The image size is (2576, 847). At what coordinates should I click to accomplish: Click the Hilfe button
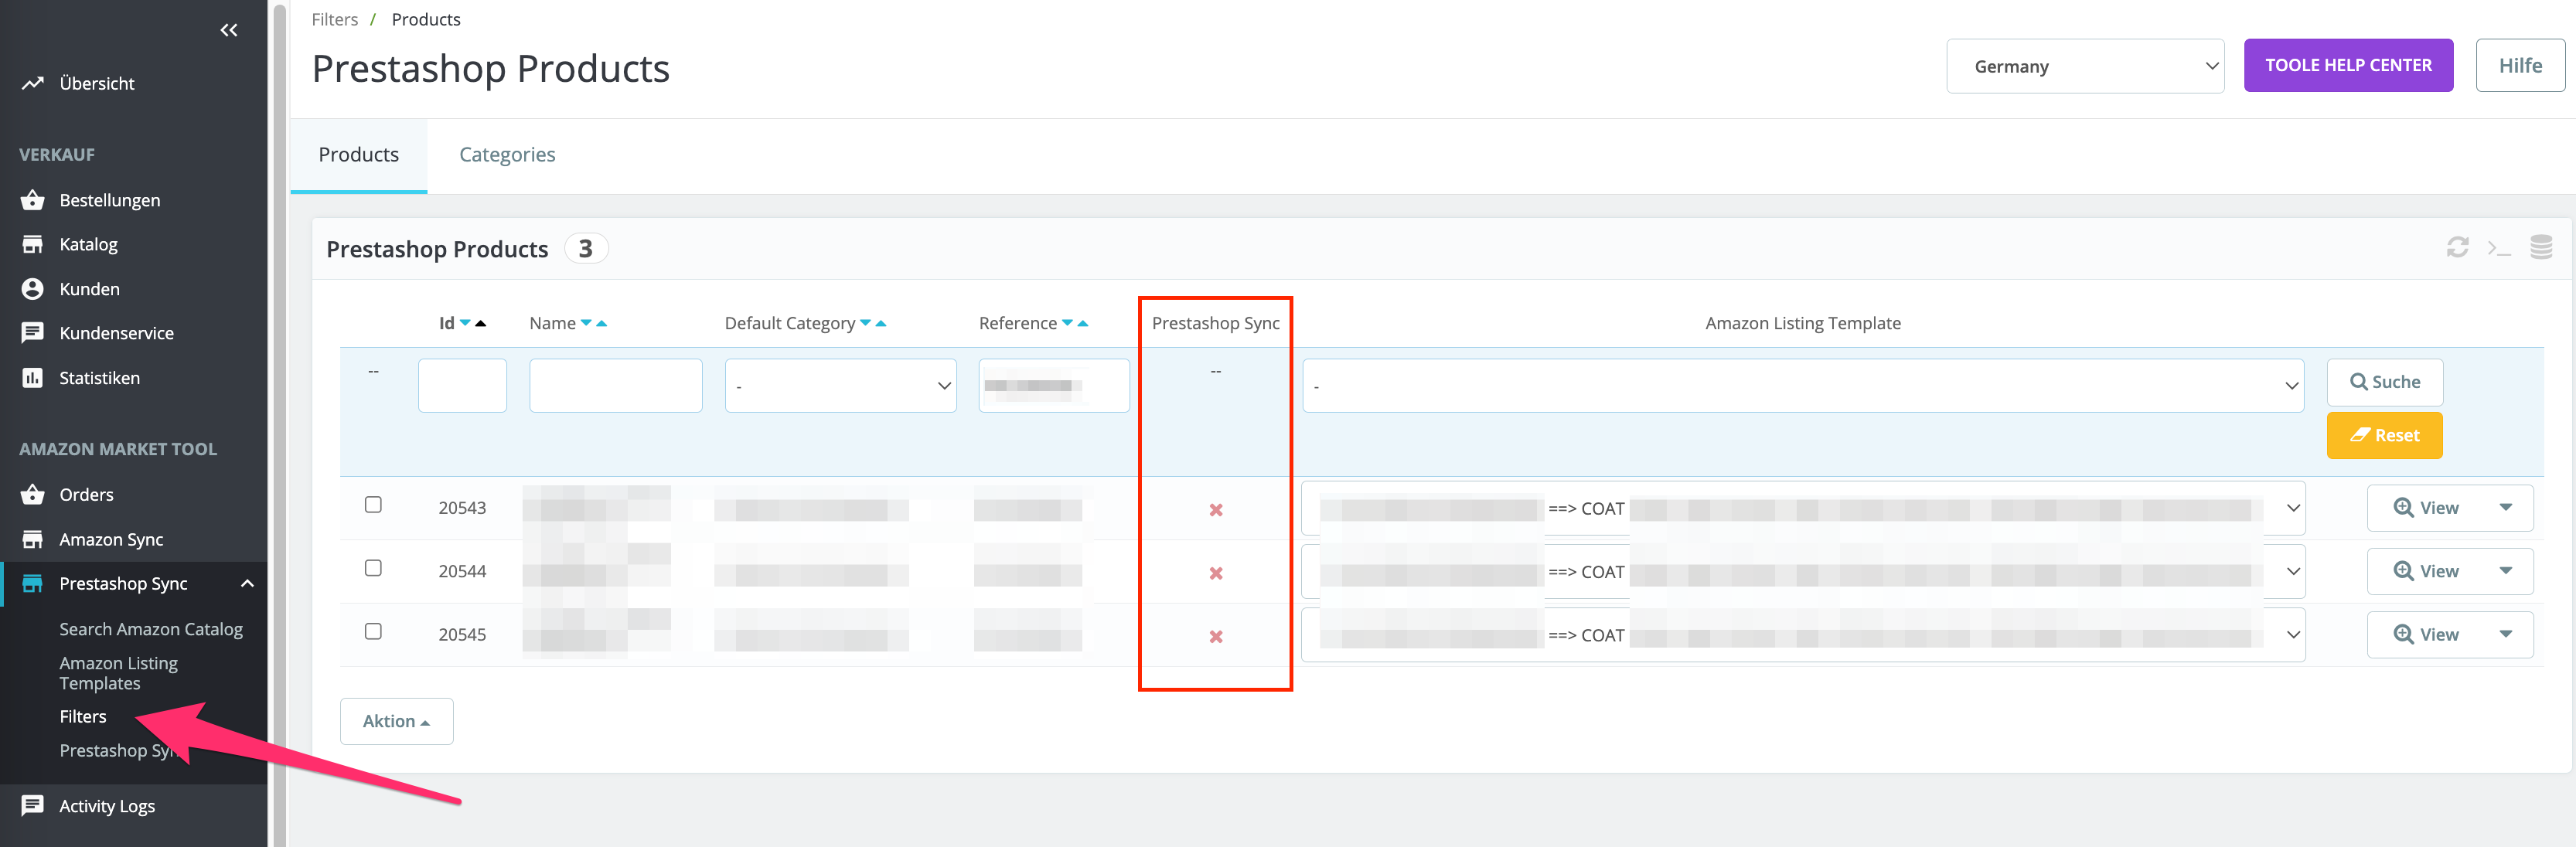[x=2519, y=65]
